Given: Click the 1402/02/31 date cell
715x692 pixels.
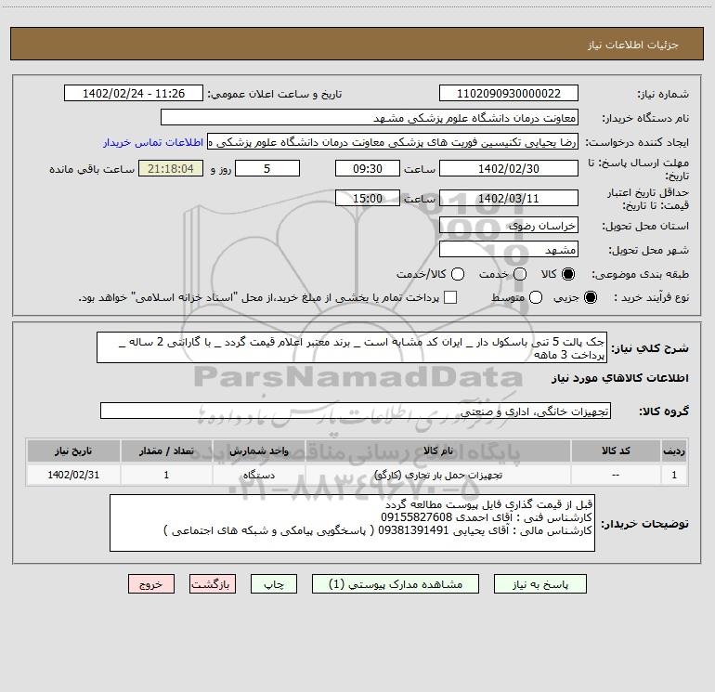Looking at the screenshot, I should pyautogui.click(x=73, y=475).
